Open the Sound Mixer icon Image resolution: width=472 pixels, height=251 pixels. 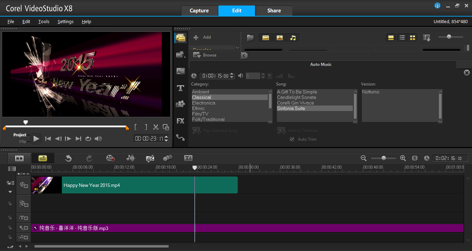pos(131,158)
